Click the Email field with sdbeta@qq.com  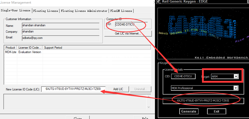(61, 38)
